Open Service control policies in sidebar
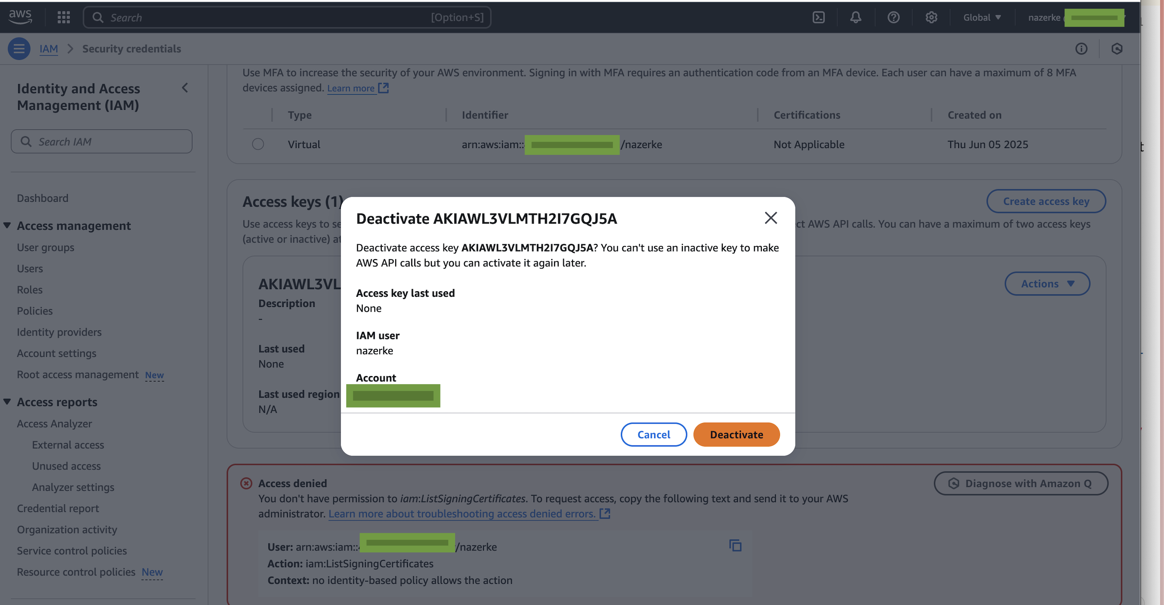 [72, 551]
